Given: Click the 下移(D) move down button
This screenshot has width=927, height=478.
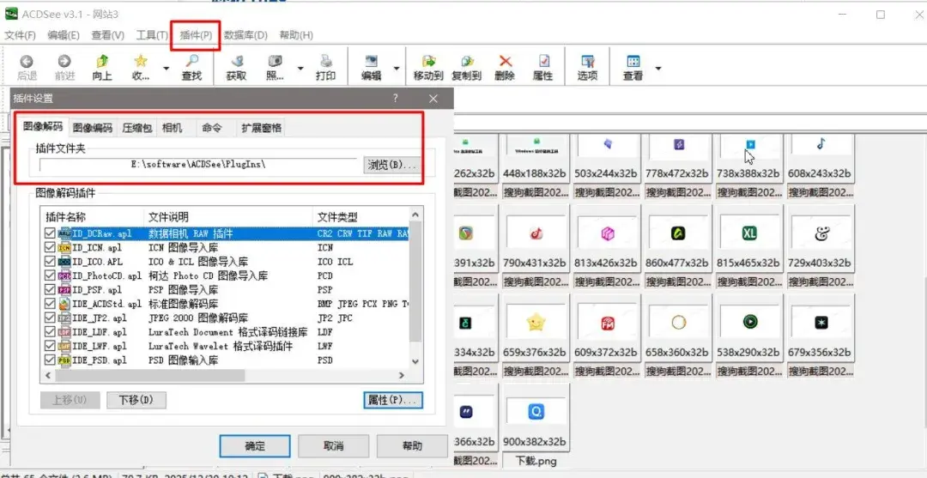Looking at the screenshot, I should (x=136, y=400).
